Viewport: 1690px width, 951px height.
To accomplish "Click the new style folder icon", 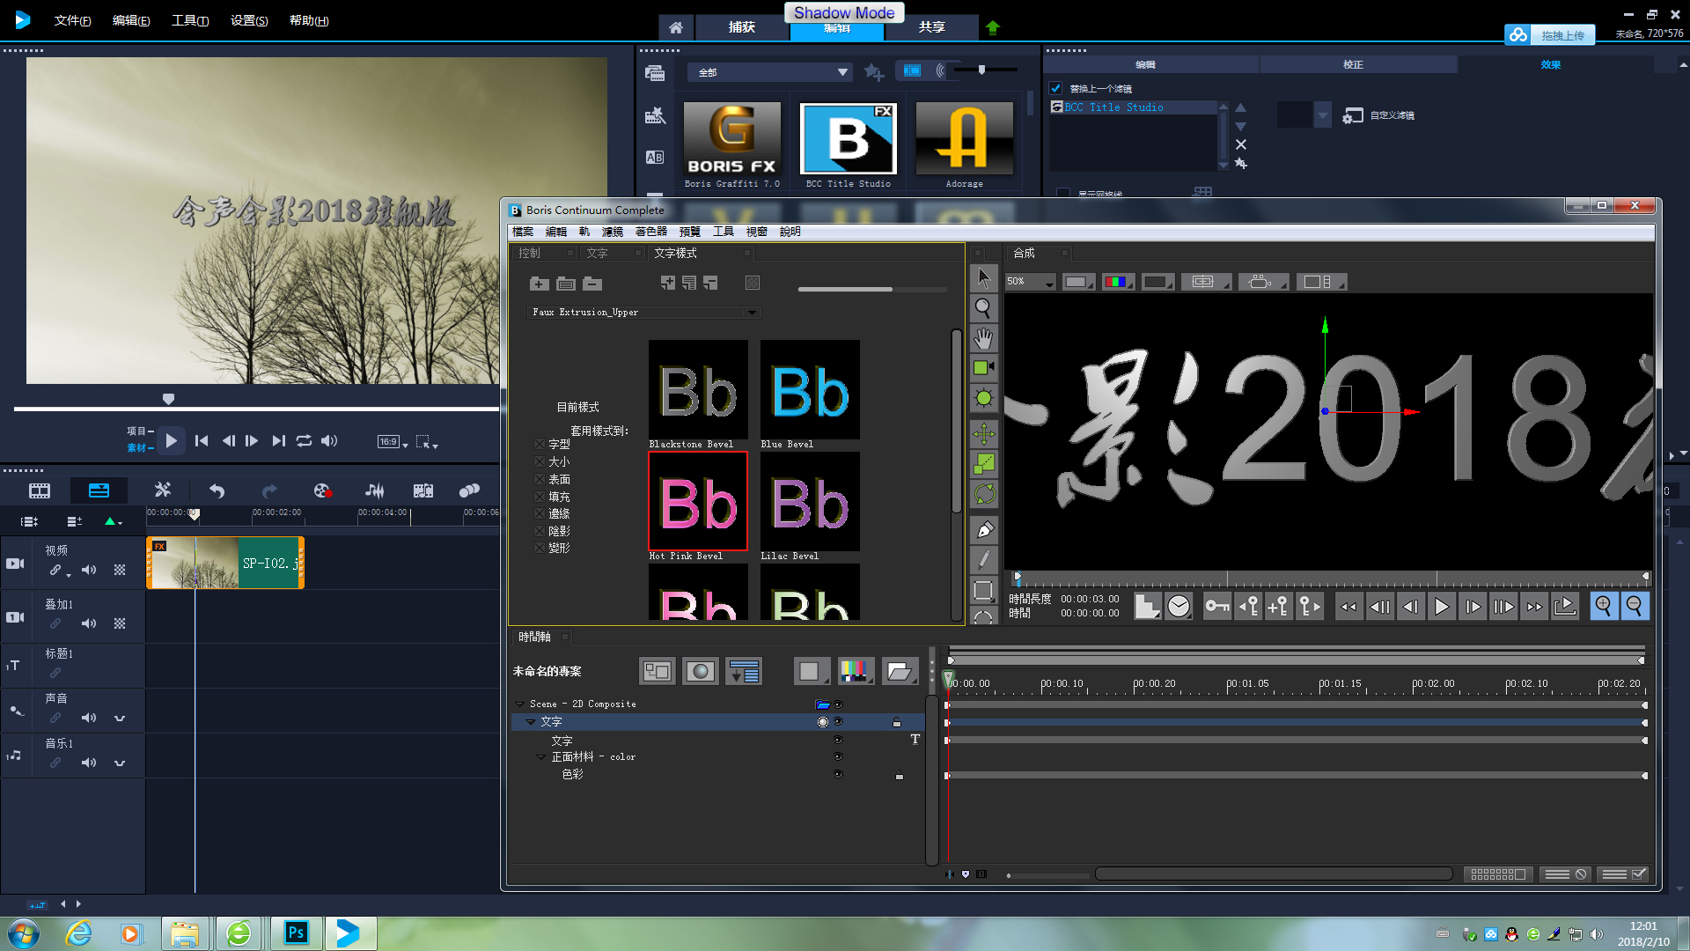I will [x=540, y=284].
